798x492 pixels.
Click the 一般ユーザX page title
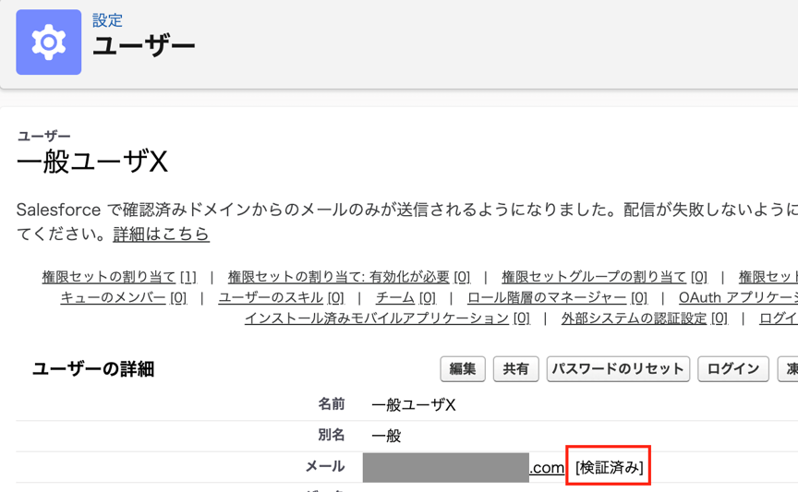click(92, 162)
